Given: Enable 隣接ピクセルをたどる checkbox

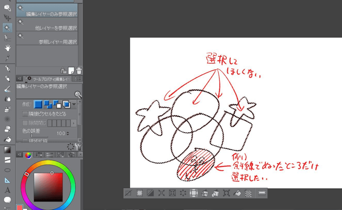Looking at the screenshot, I should point(25,114).
